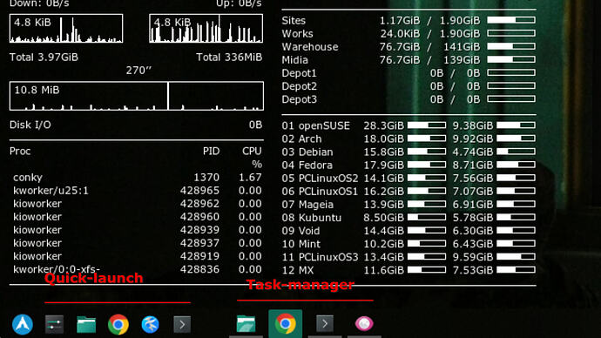Image resolution: width=601 pixels, height=338 pixels.
Task: Click the '24.0KiB' Works usage value
Action: click(400, 34)
